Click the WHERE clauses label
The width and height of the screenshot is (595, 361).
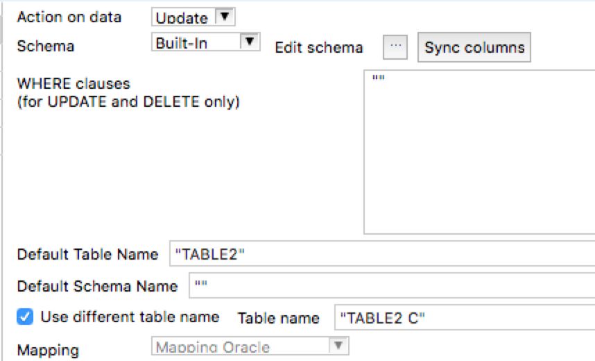[73, 84]
